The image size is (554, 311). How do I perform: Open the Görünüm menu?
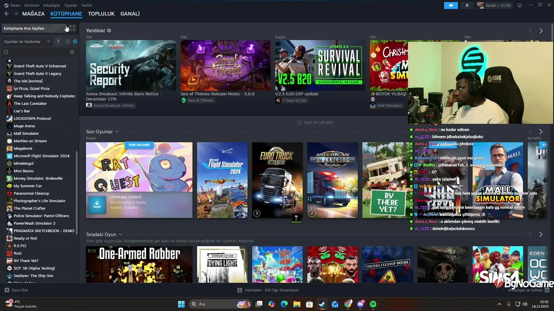pyautogui.click(x=32, y=5)
